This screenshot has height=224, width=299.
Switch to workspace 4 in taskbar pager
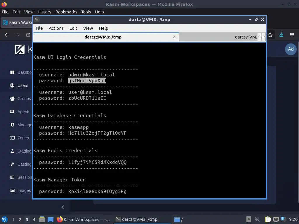[x=34, y=220]
